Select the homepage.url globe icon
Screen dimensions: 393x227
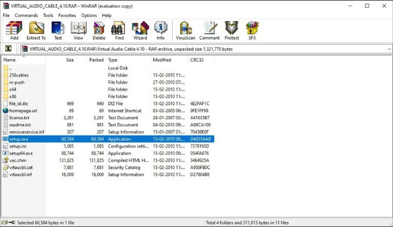point(6,110)
